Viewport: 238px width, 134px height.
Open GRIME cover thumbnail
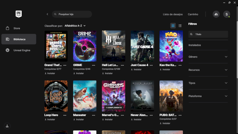coord(85,46)
